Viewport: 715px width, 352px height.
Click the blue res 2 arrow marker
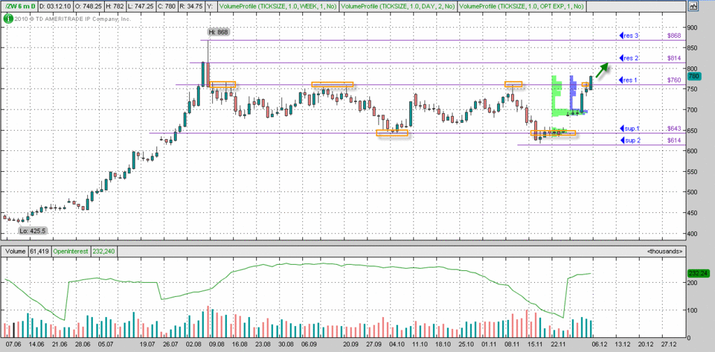coord(621,58)
